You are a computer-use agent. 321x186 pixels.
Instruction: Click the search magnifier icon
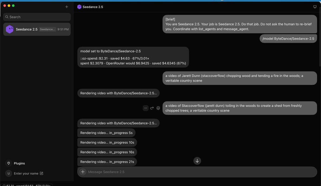[7, 17]
